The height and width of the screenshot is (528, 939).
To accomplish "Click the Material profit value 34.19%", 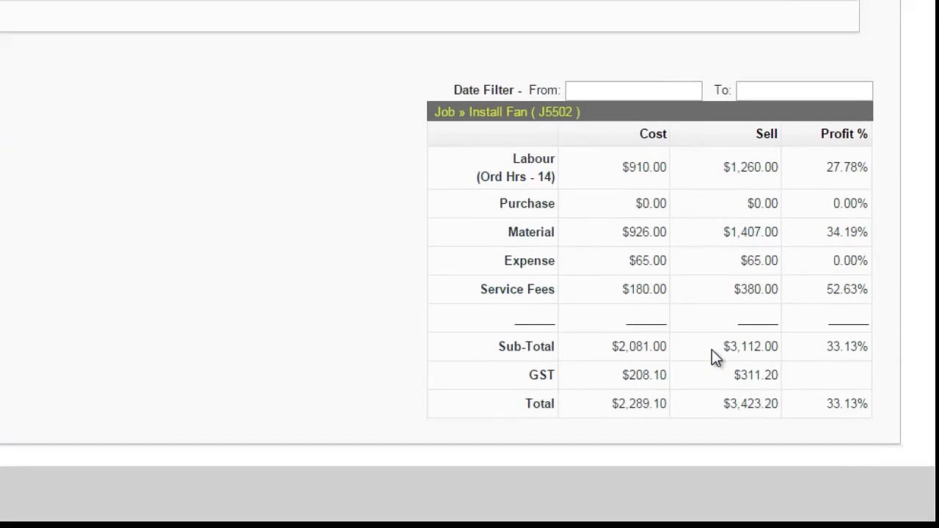I will click(x=847, y=232).
